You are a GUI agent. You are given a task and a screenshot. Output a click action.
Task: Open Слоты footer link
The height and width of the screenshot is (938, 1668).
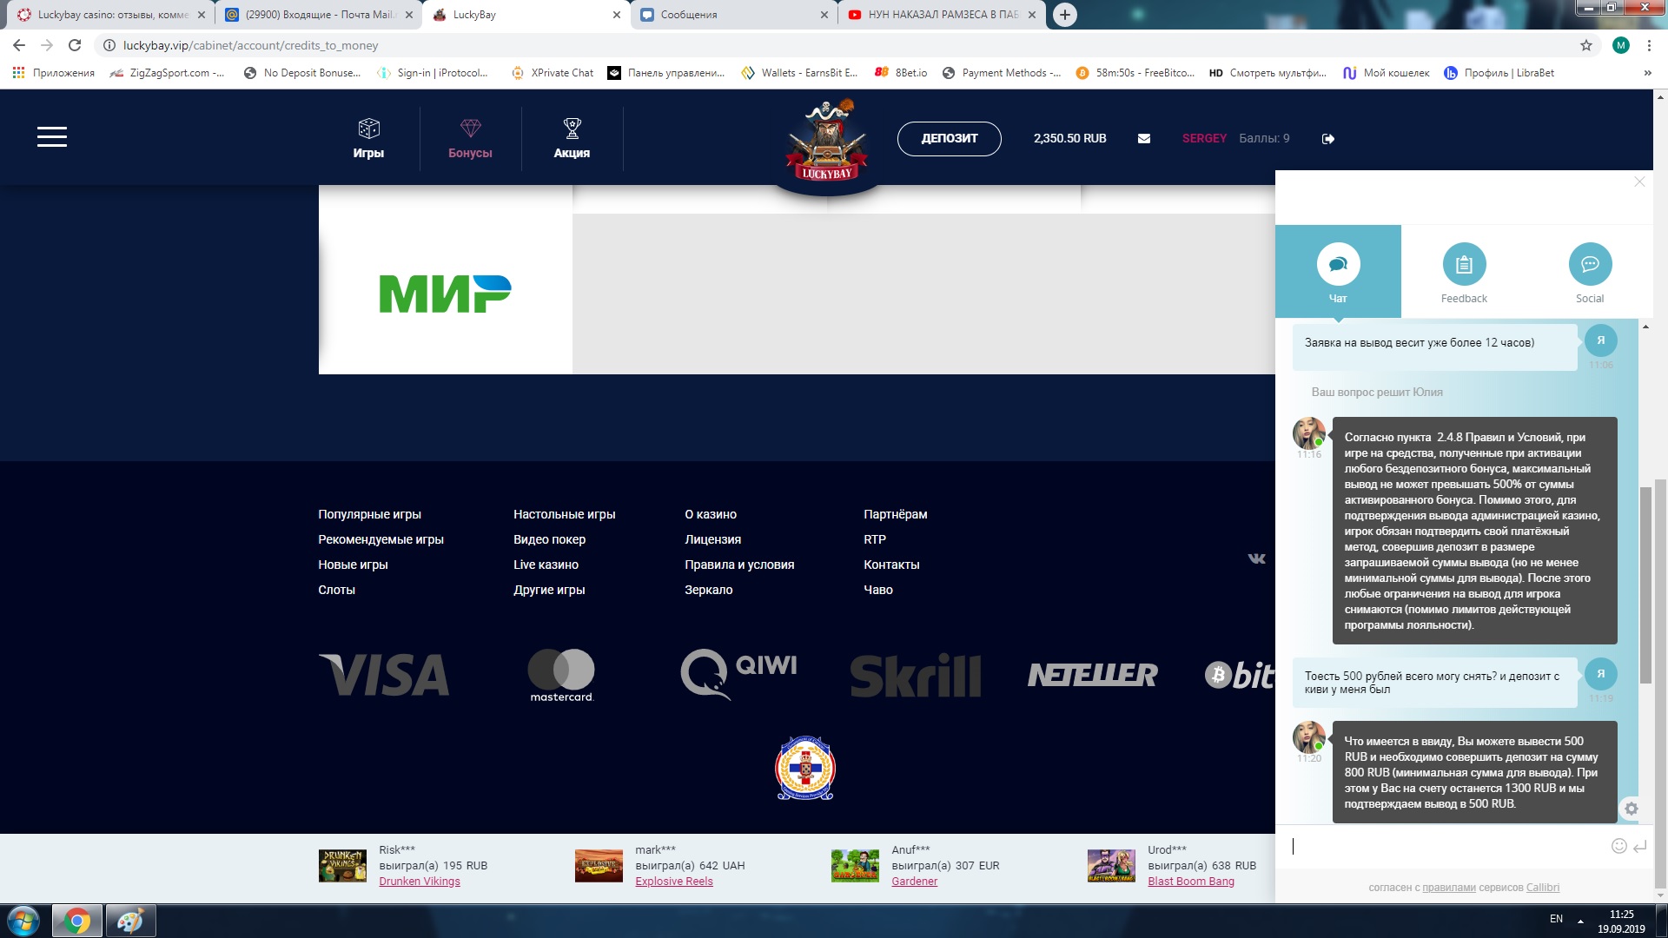336,590
